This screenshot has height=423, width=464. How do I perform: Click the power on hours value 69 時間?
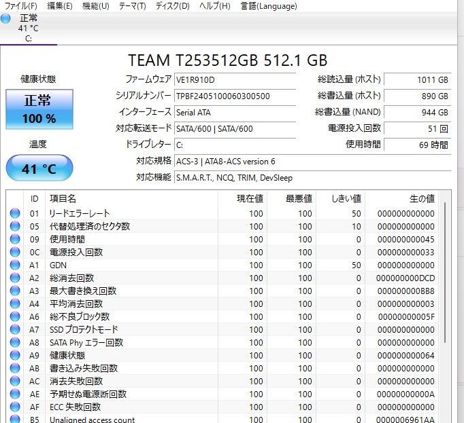tap(417, 145)
